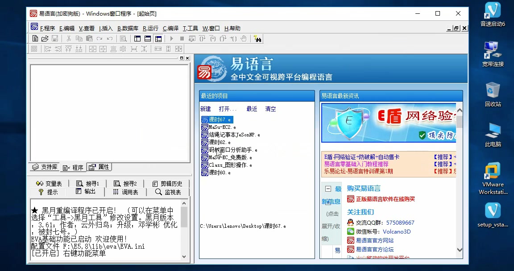
Task: Switch to the 监视表 tab
Action: 168,192
